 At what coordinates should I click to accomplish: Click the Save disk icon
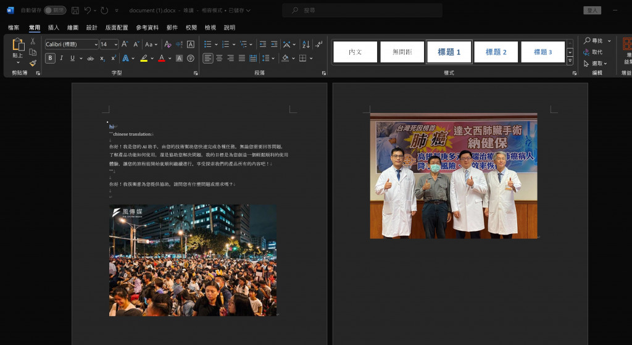coord(75,10)
